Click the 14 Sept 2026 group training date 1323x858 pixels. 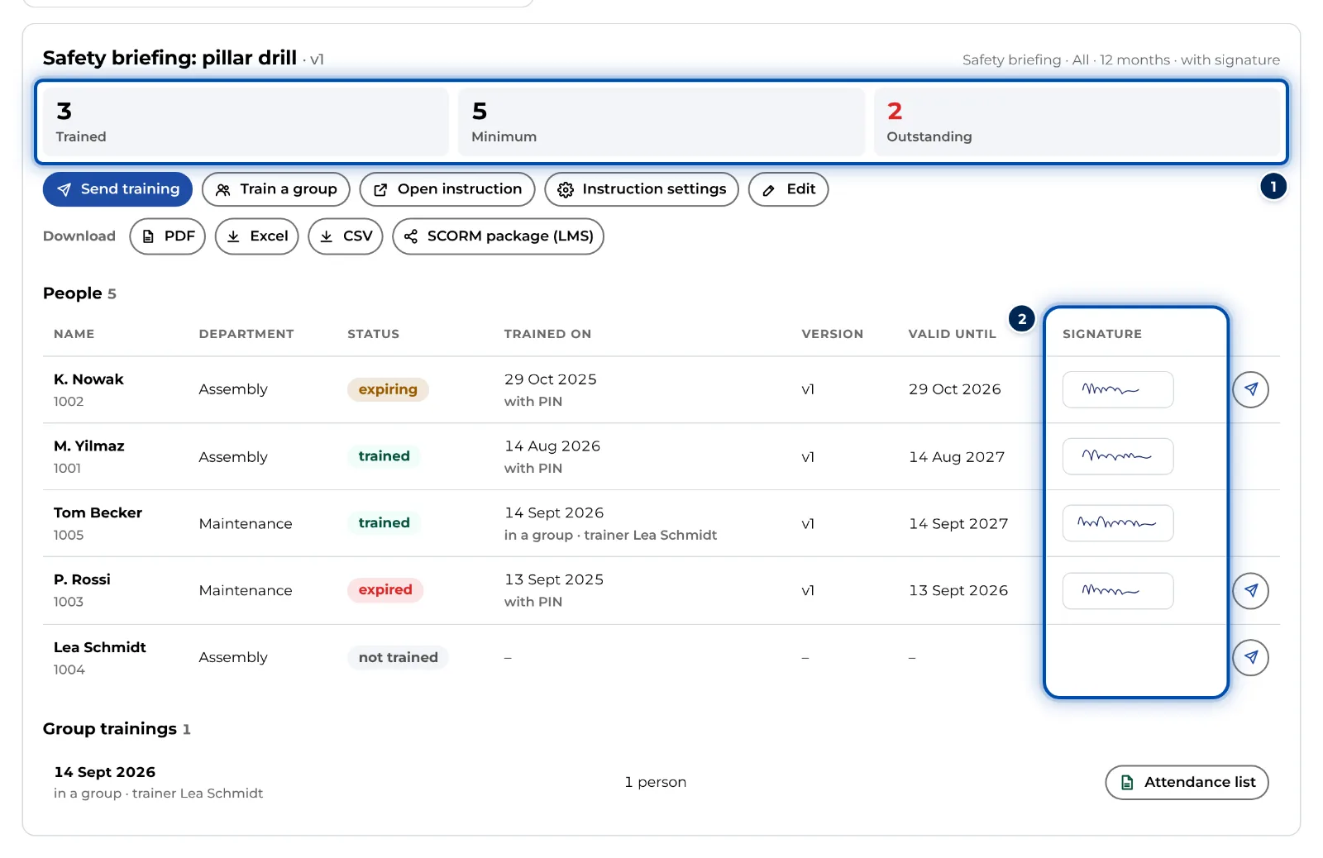105,772
